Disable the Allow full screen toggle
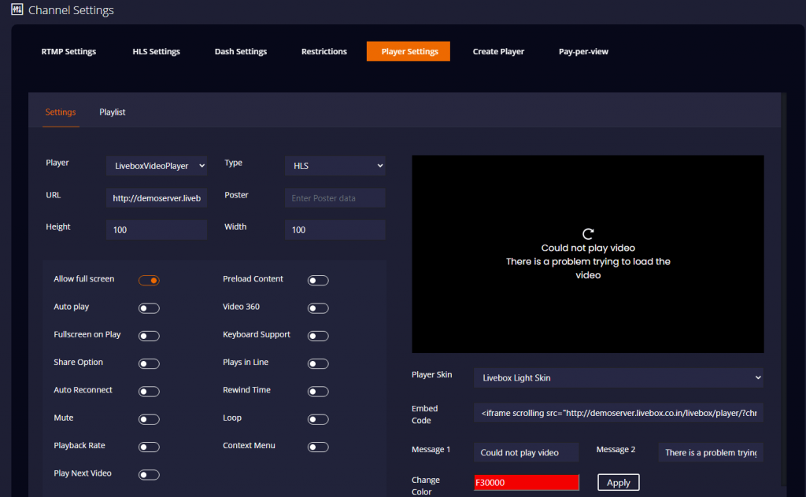Image resolution: width=806 pixels, height=497 pixels. click(x=149, y=279)
